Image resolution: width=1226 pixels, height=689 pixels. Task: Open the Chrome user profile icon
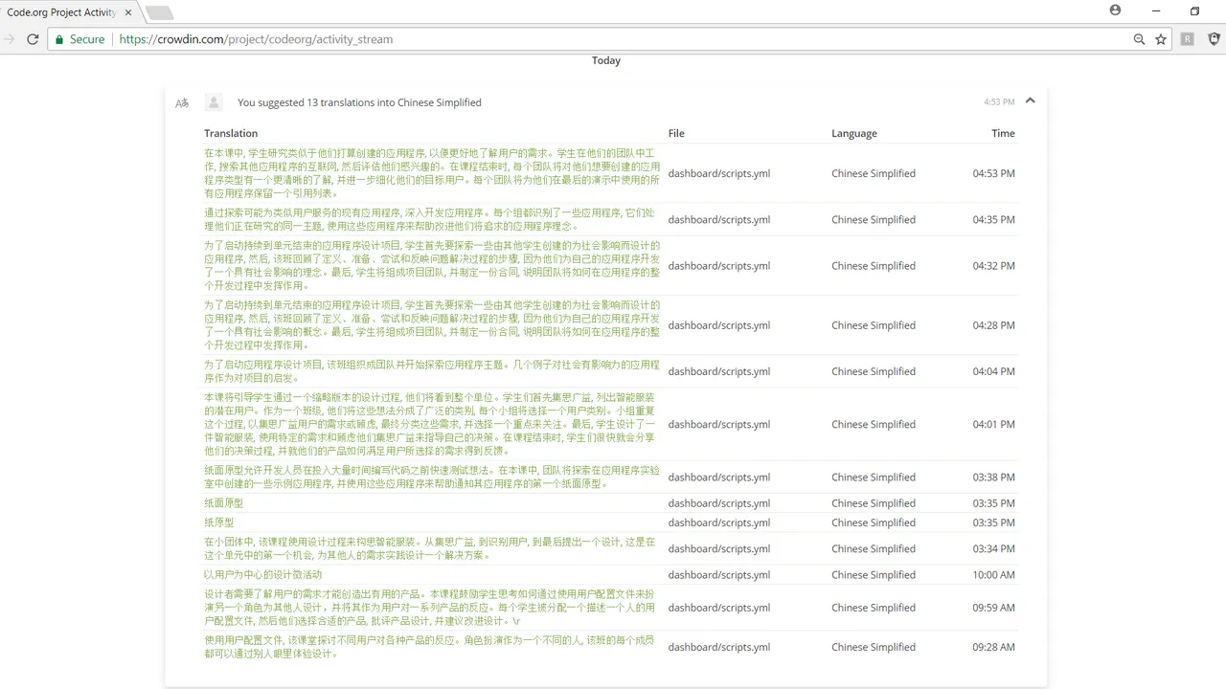[x=1115, y=11]
